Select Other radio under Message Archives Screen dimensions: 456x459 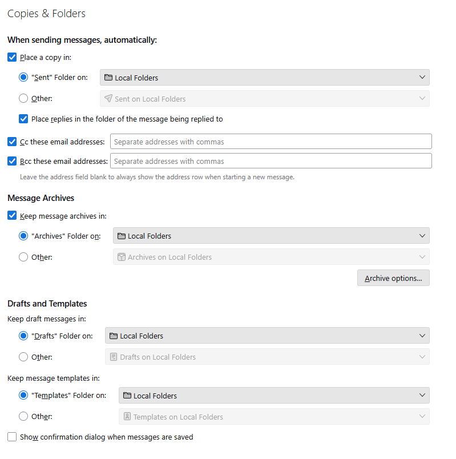point(23,257)
